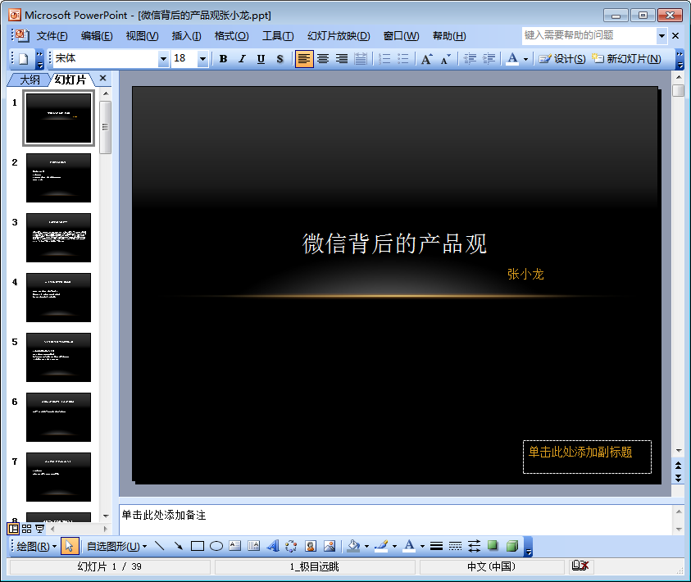Open 窗口(W) menu
Viewport: 691px width, 582px height.
401,36
